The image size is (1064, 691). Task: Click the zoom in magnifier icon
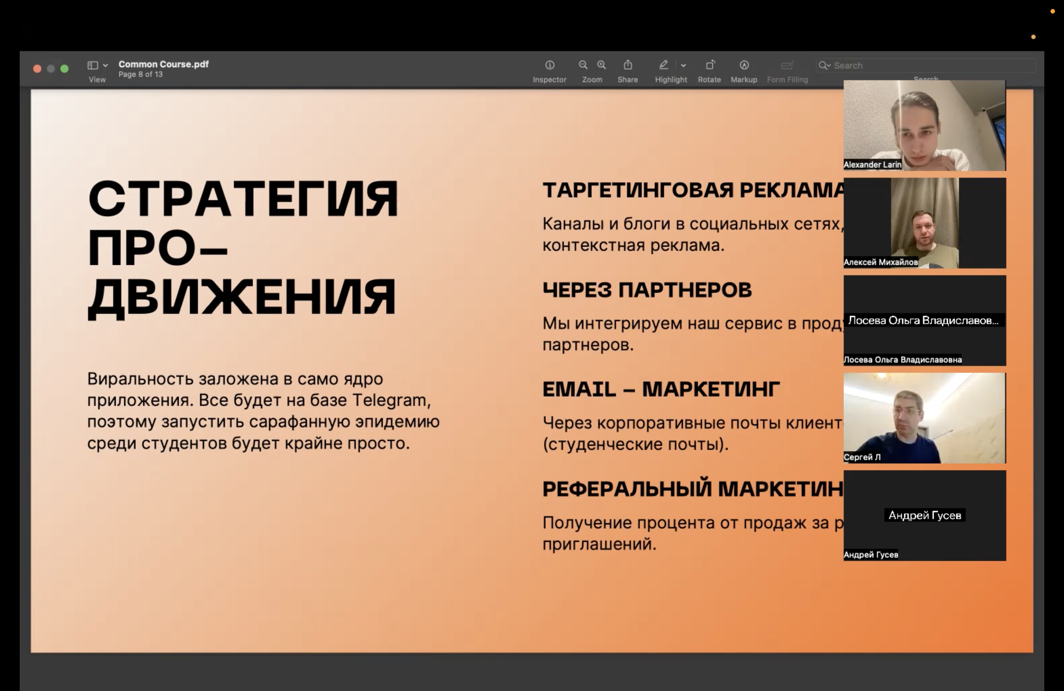click(x=601, y=65)
